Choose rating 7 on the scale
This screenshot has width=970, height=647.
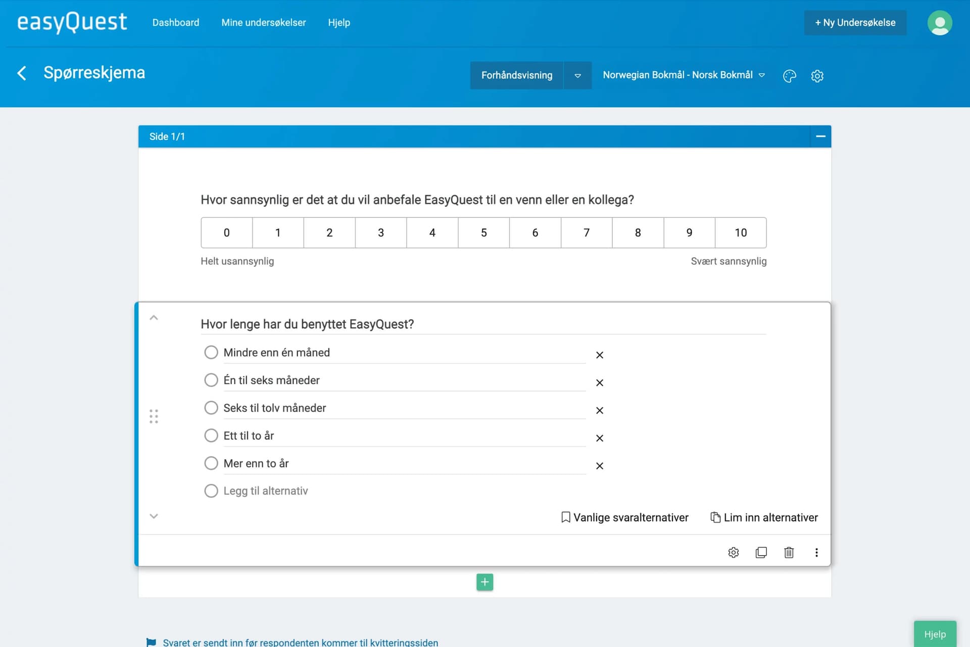pos(587,233)
